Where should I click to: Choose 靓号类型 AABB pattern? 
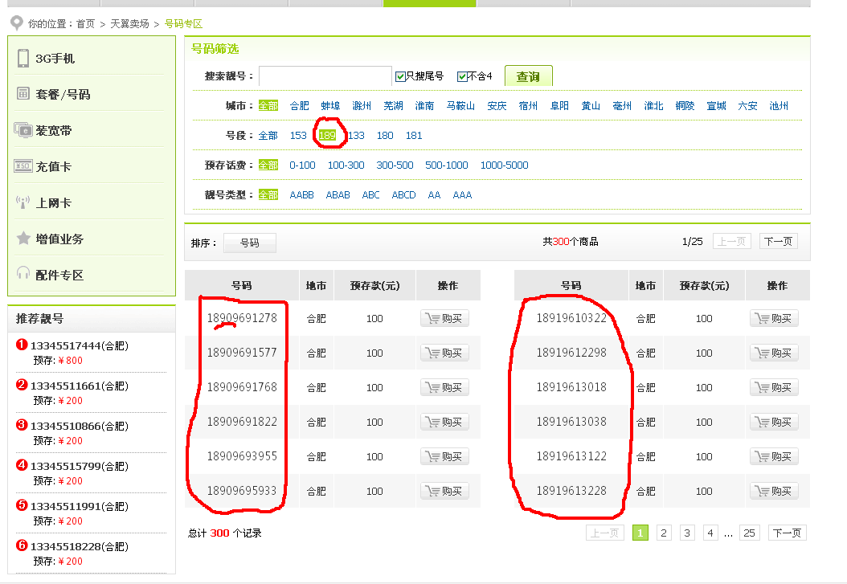point(301,194)
